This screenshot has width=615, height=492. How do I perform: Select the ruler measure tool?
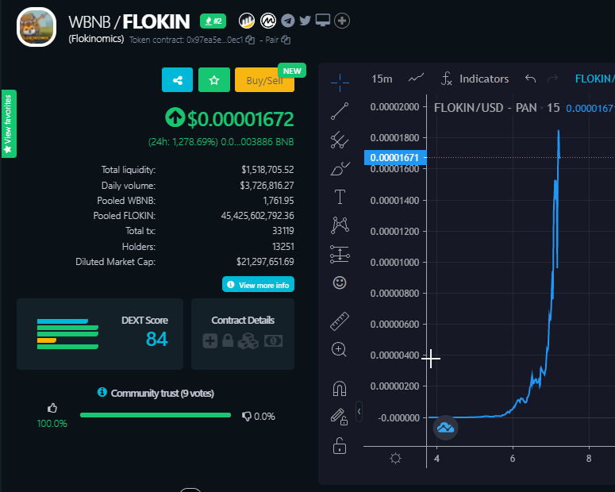(340, 321)
